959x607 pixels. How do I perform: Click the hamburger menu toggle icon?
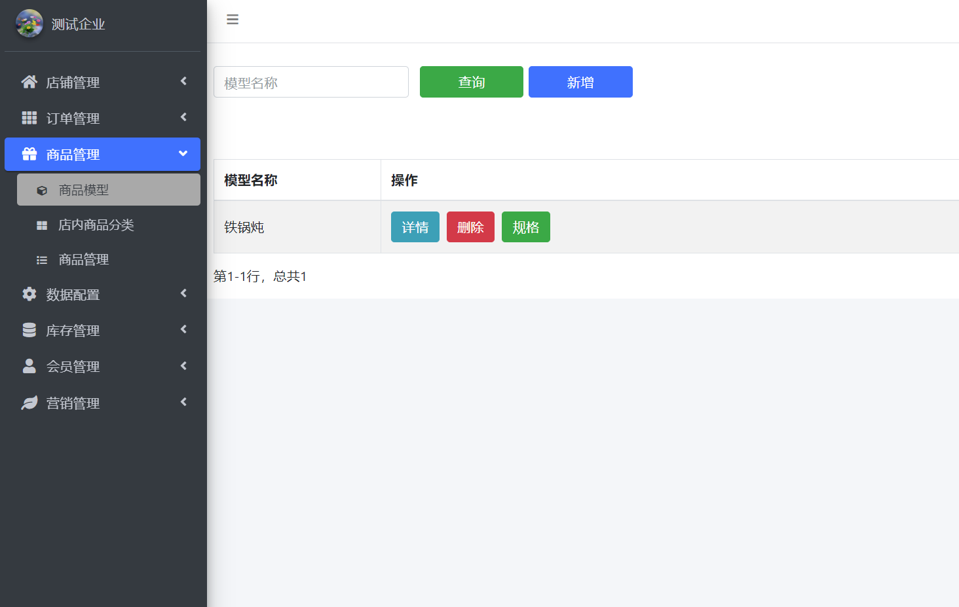coord(233,20)
